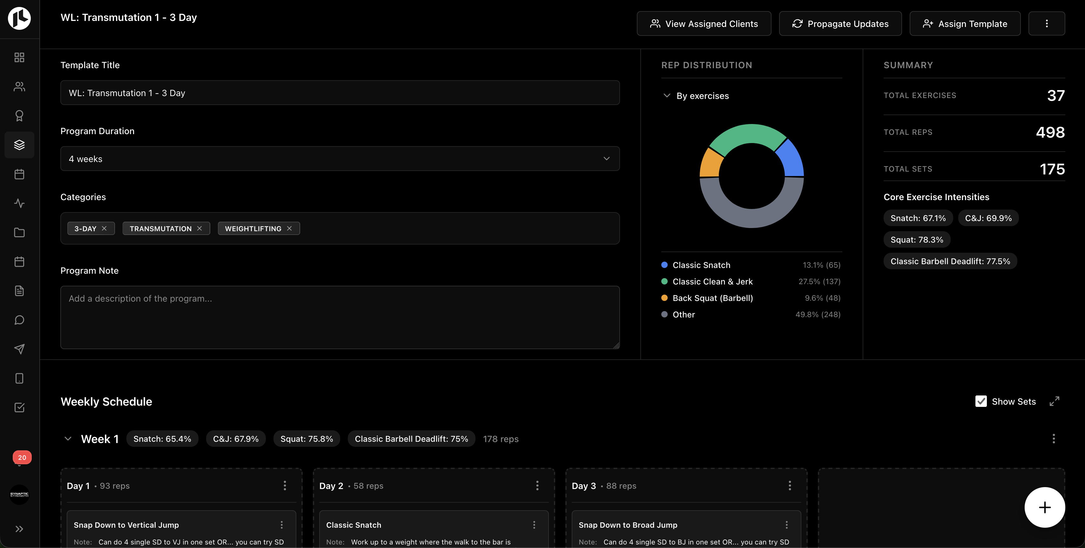The height and width of the screenshot is (548, 1085).
Task: Collapse the Week 1 section chevron
Action: [x=68, y=439]
